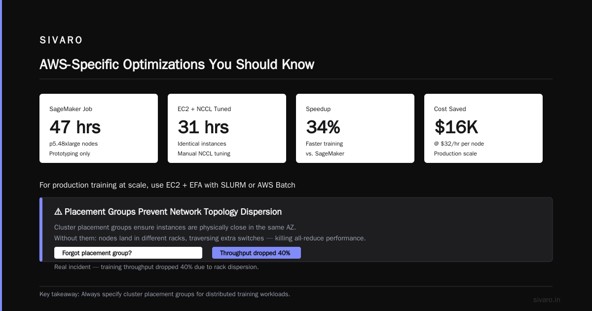Select the p5.48xlarge nodes label
This screenshot has height=311, width=592.
point(74,144)
